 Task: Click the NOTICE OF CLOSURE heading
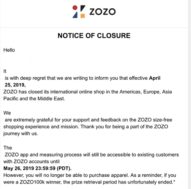(x=94, y=36)
